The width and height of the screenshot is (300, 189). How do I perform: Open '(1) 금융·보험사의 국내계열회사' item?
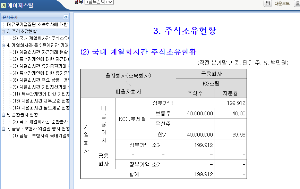[x=41, y=135]
